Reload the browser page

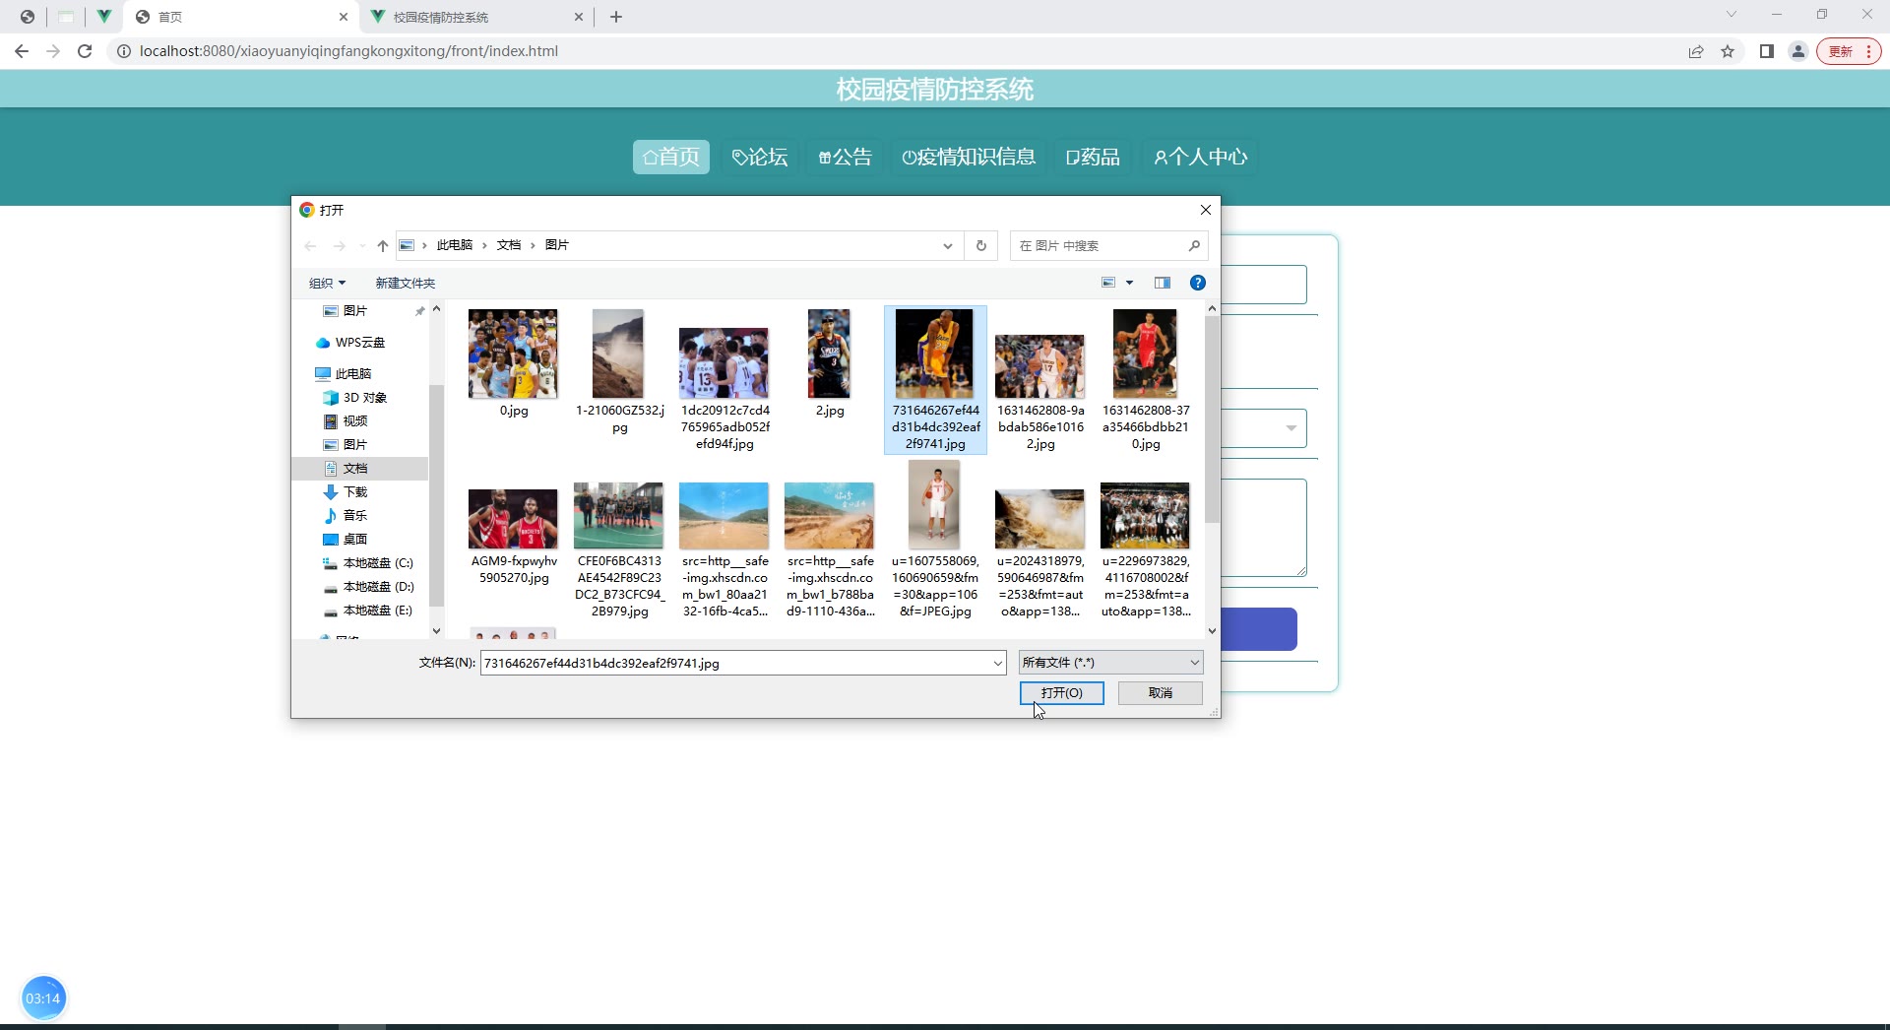click(x=85, y=51)
